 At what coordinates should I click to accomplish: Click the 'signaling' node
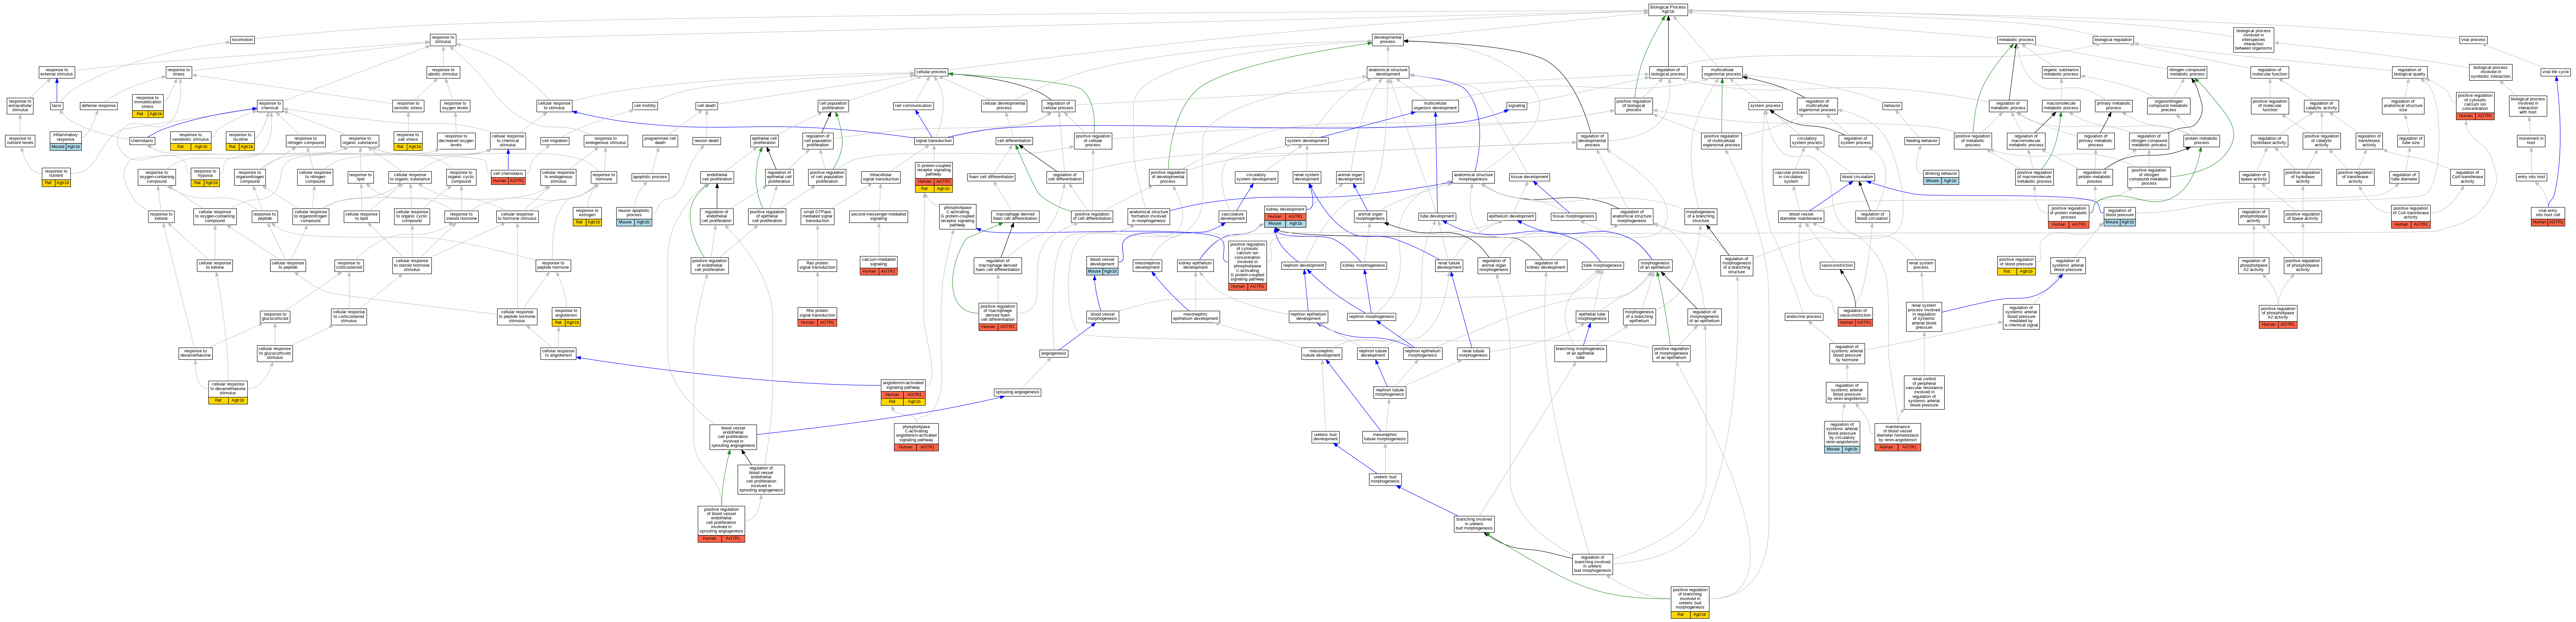pyautogui.click(x=1517, y=106)
